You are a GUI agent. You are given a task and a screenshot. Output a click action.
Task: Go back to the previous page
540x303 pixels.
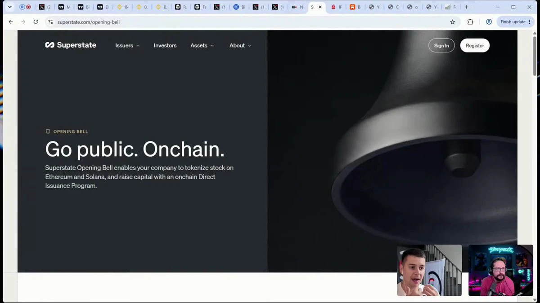[x=11, y=22]
